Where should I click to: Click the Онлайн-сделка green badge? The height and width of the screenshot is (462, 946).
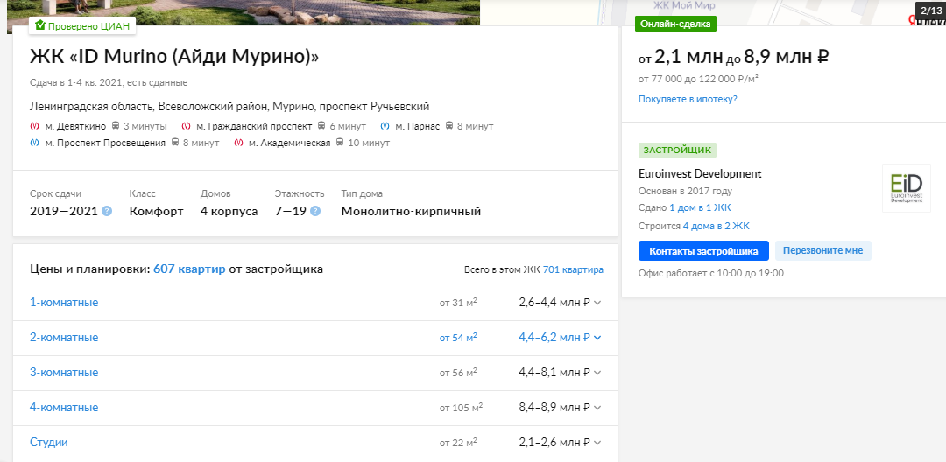click(675, 24)
